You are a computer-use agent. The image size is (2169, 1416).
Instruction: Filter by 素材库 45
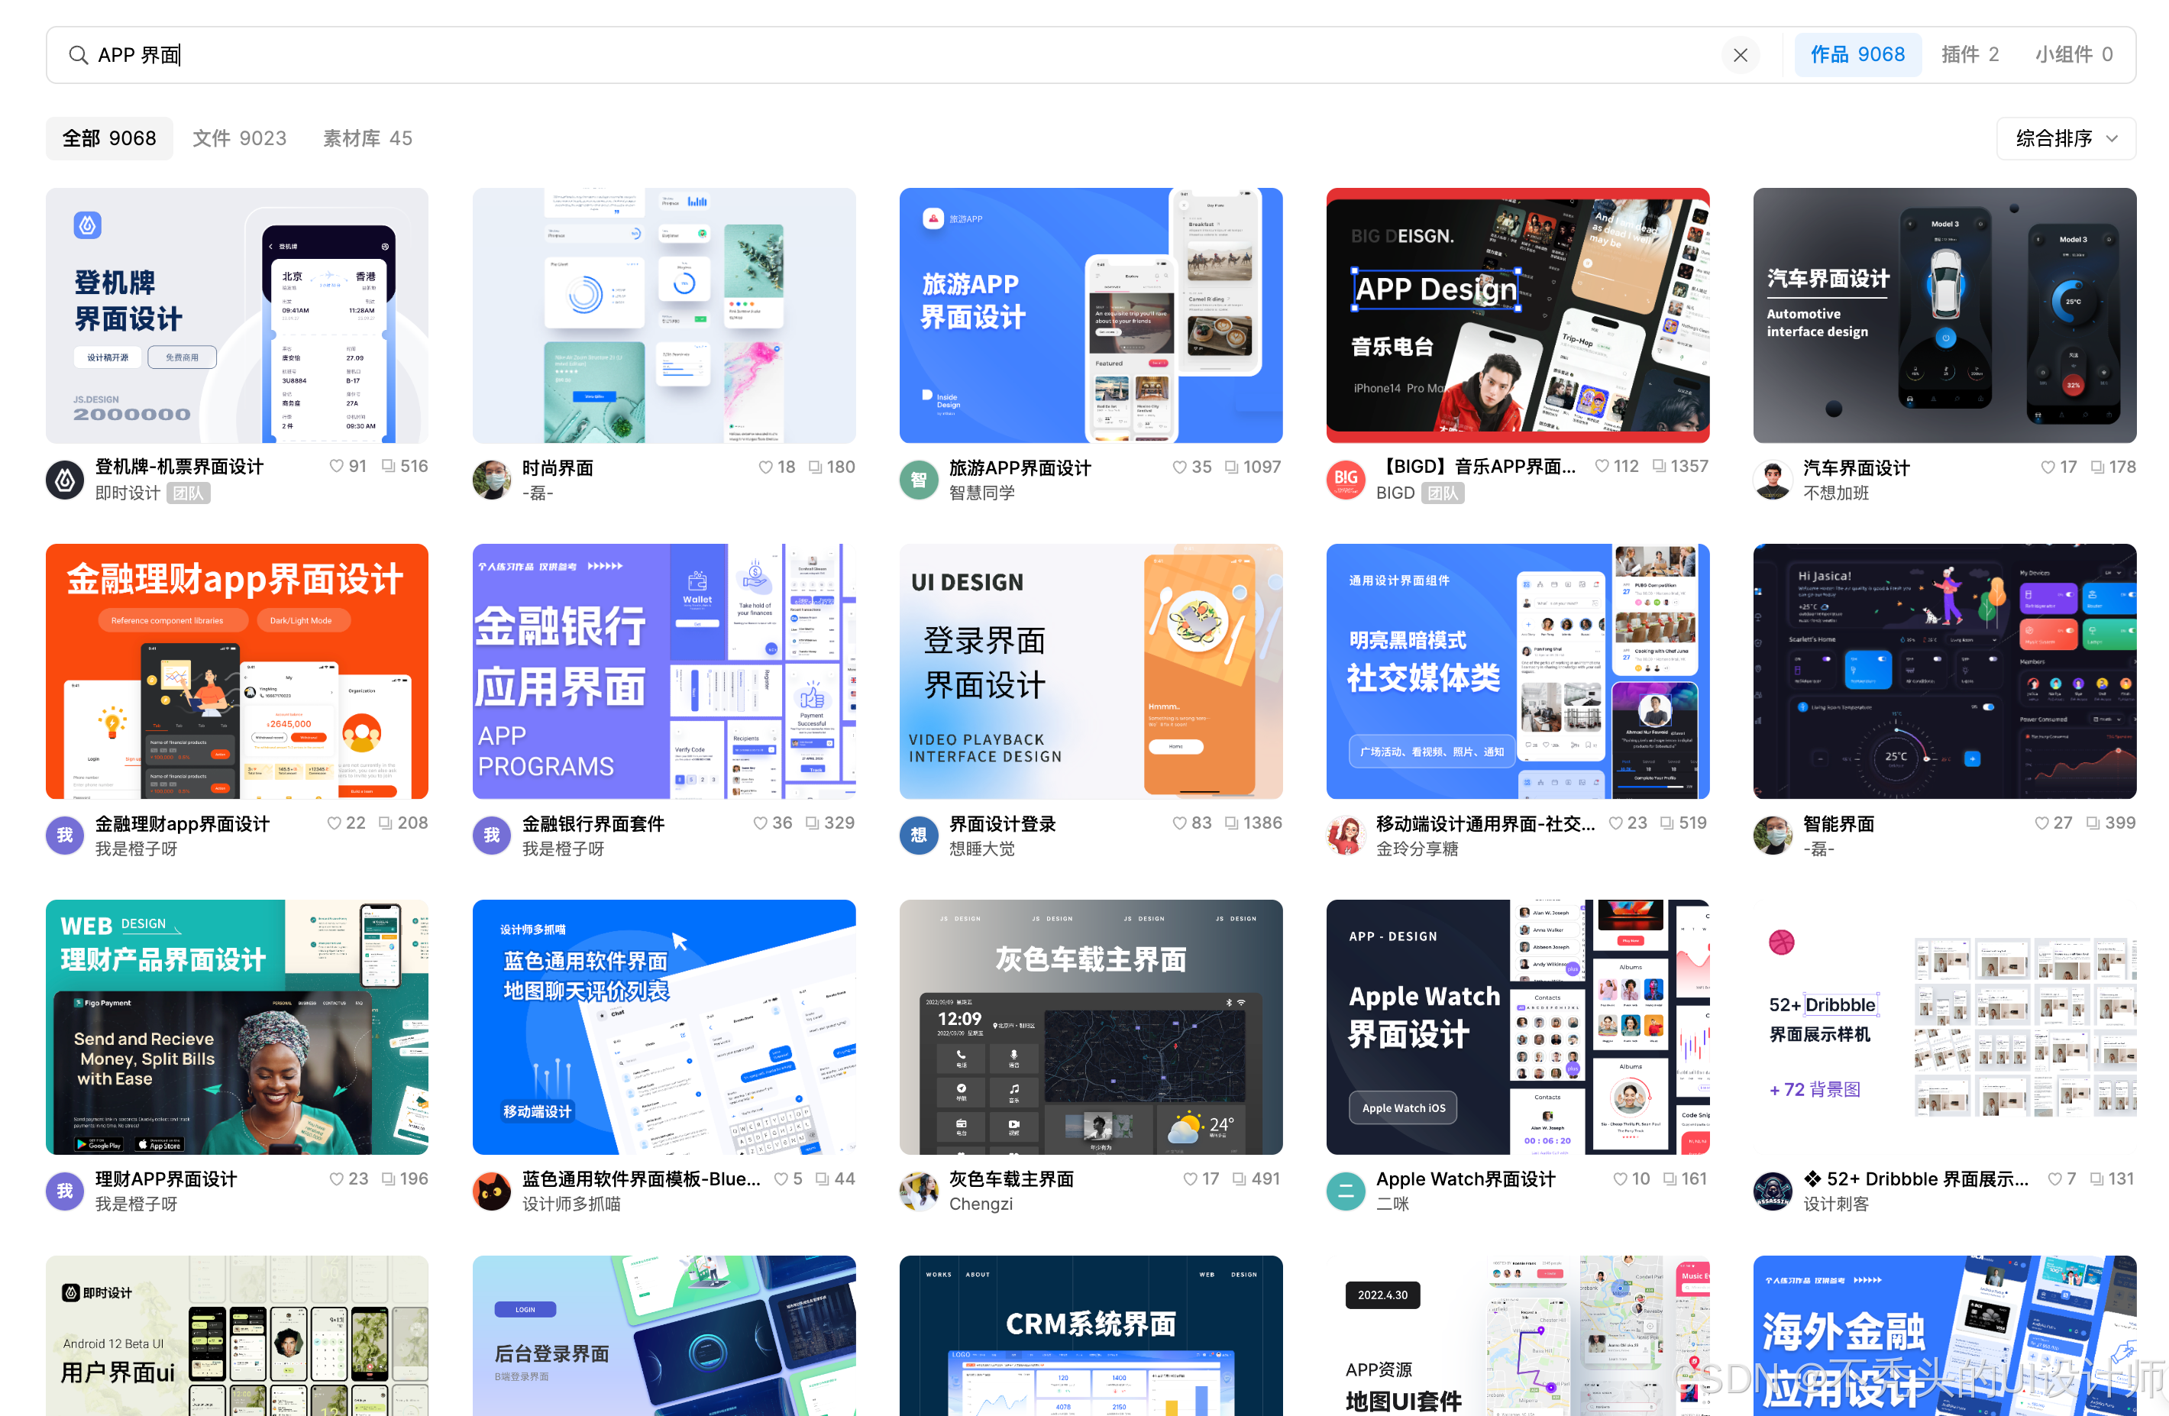pos(367,138)
